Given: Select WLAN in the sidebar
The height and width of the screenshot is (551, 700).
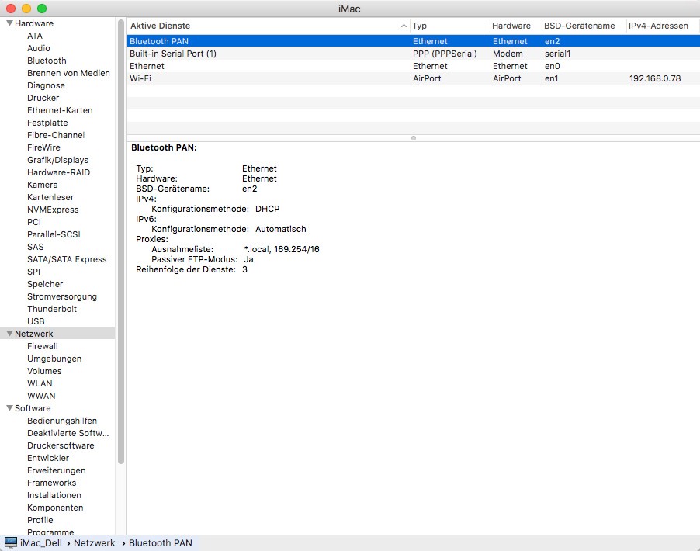Looking at the screenshot, I should (x=40, y=383).
